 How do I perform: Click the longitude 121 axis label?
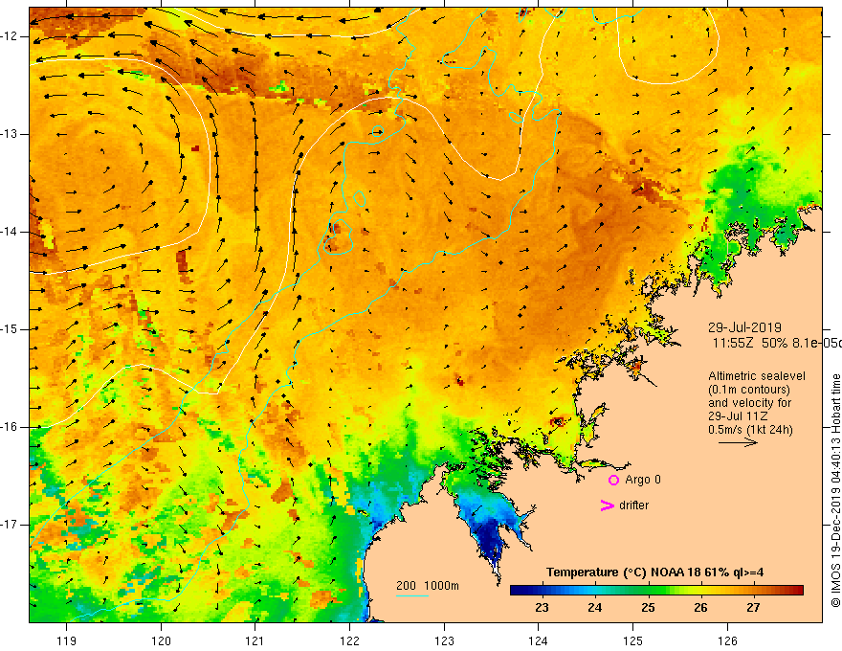coord(255,640)
